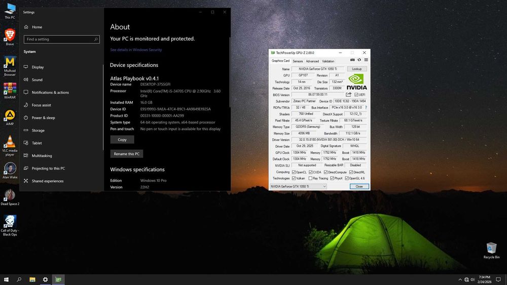Open Tablet settings
Viewport: 507px width, 285px height.
(61, 143)
